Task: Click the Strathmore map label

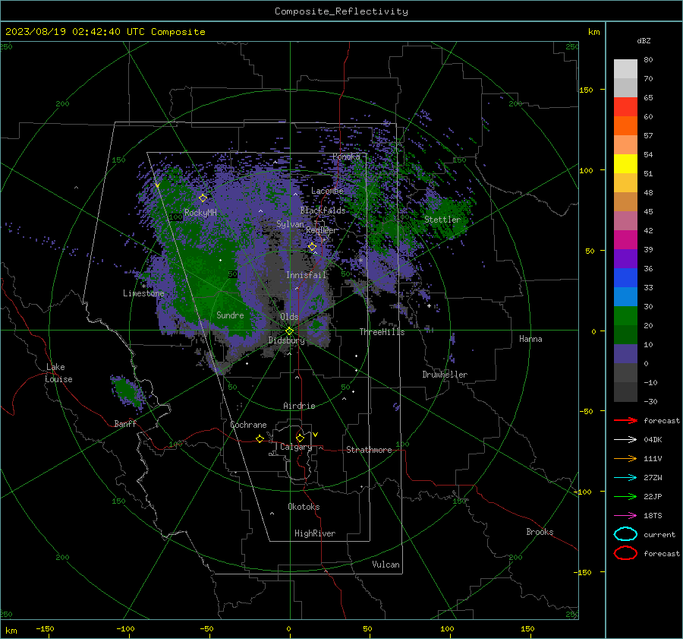Action: [369, 450]
